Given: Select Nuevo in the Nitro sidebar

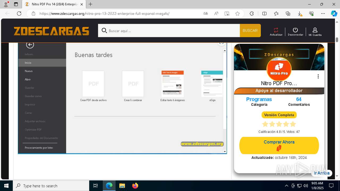Looking at the screenshot, I should pyautogui.click(x=29, y=71).
